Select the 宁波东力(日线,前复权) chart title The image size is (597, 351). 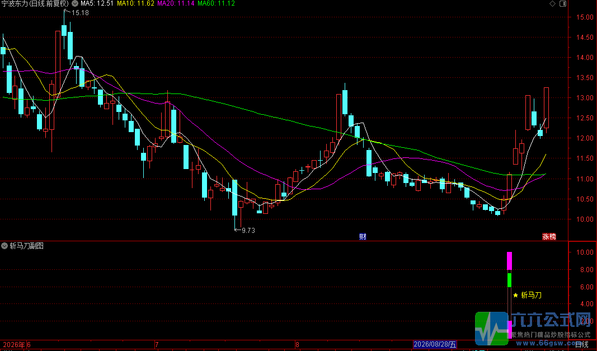click(35, 4)
